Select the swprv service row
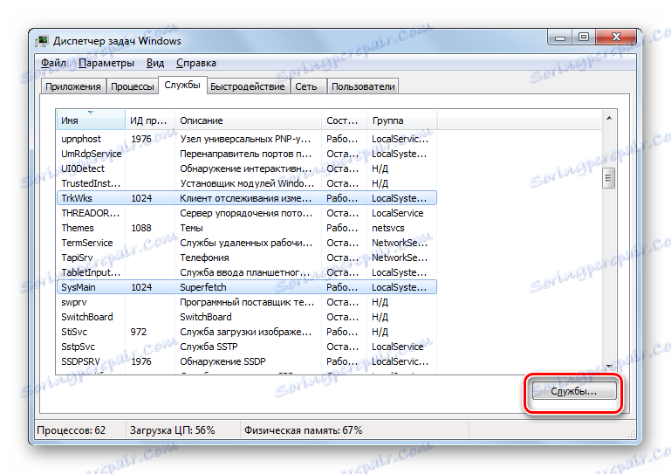671x474 pixels. pyautogui.click(x=246, y=302)
